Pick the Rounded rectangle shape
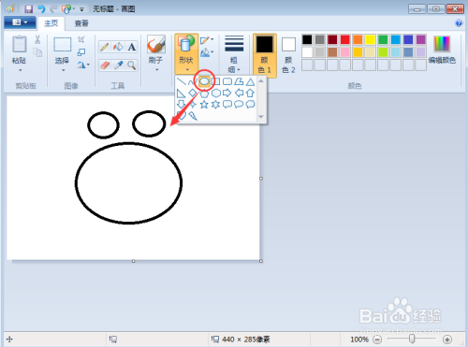The height and width of the screenshot is (347, 468). point(227,81)
